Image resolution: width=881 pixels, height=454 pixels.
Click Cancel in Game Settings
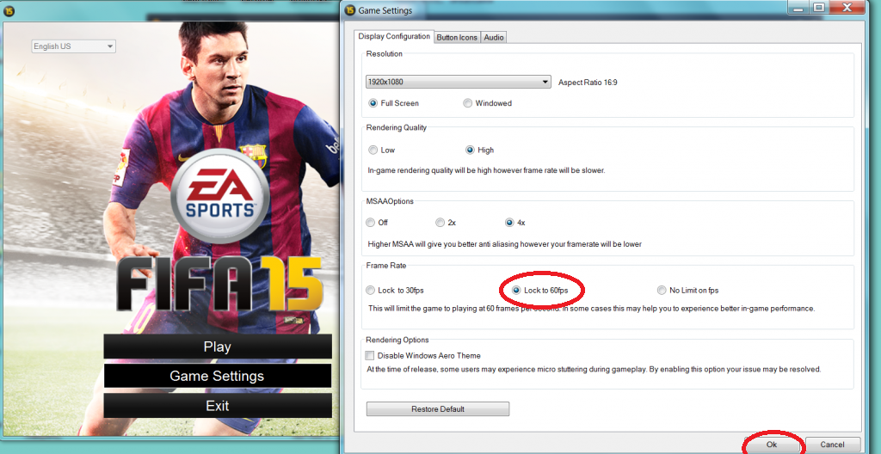[x=833, y=445]
